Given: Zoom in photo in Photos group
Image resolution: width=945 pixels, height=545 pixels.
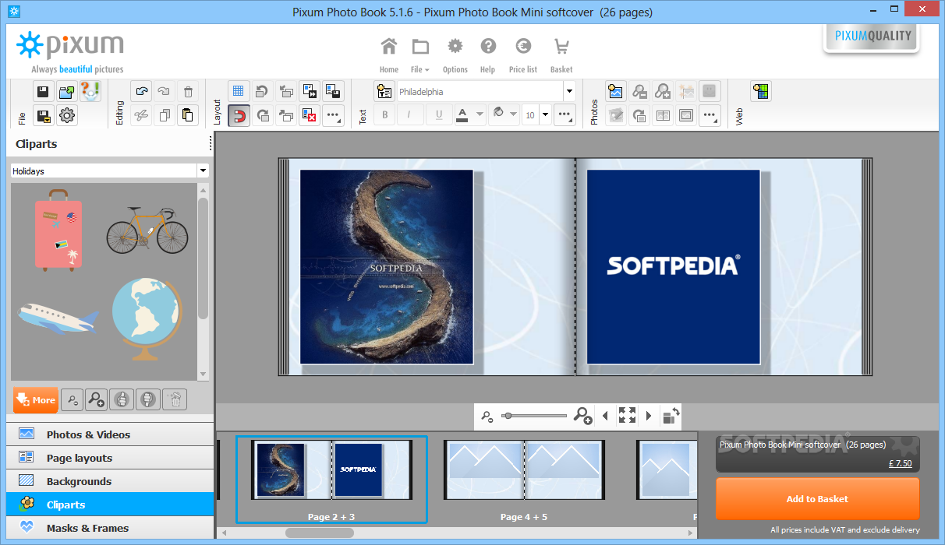Looking at the screenshot, I should (663, 92).
